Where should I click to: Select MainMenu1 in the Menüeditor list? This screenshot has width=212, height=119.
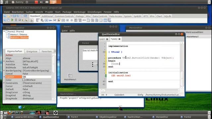192,37
